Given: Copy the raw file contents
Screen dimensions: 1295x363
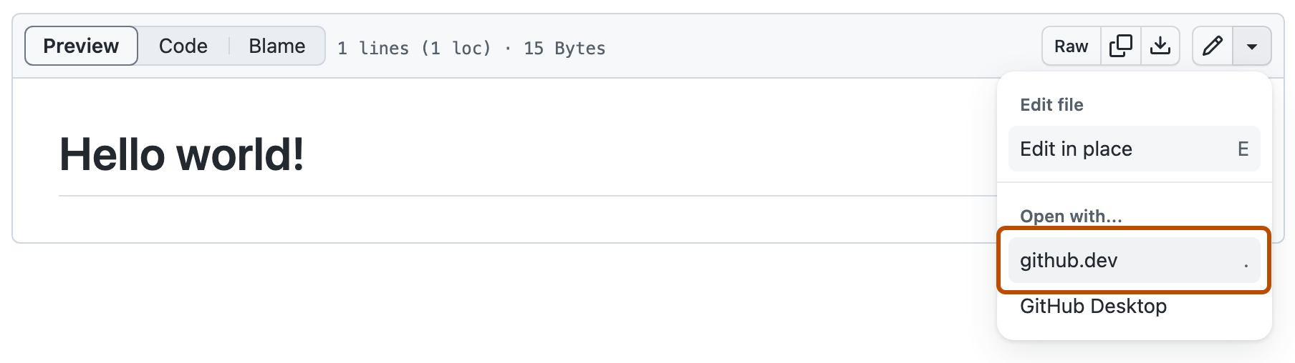Looking at the screenshot, I should point(1120,46).
